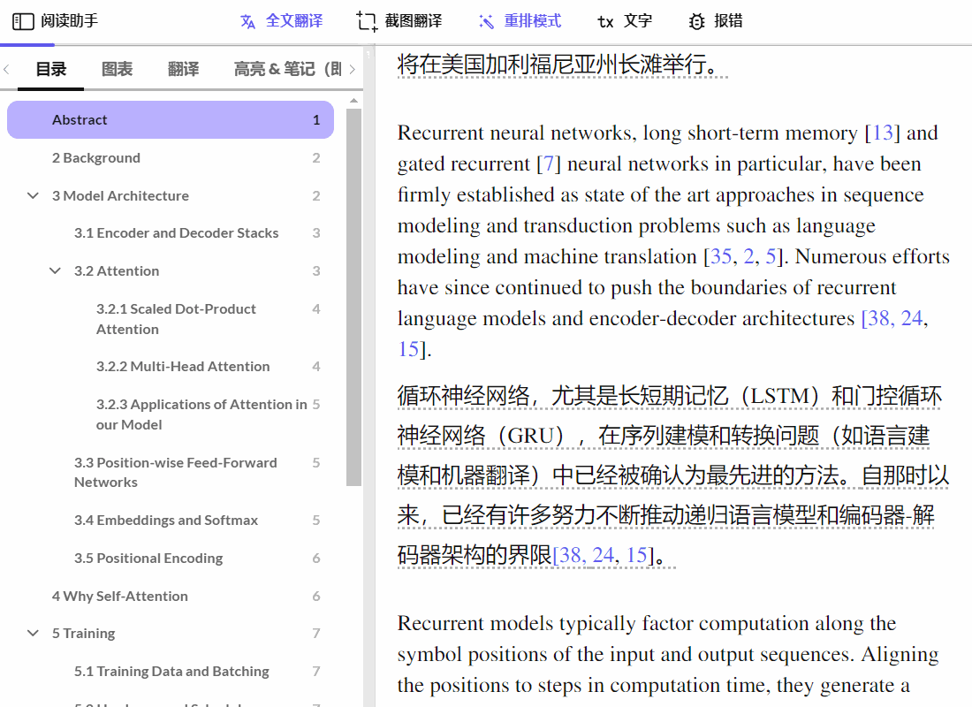Open the 翻译 tab
972x707 pixels.
click(183, 69)
